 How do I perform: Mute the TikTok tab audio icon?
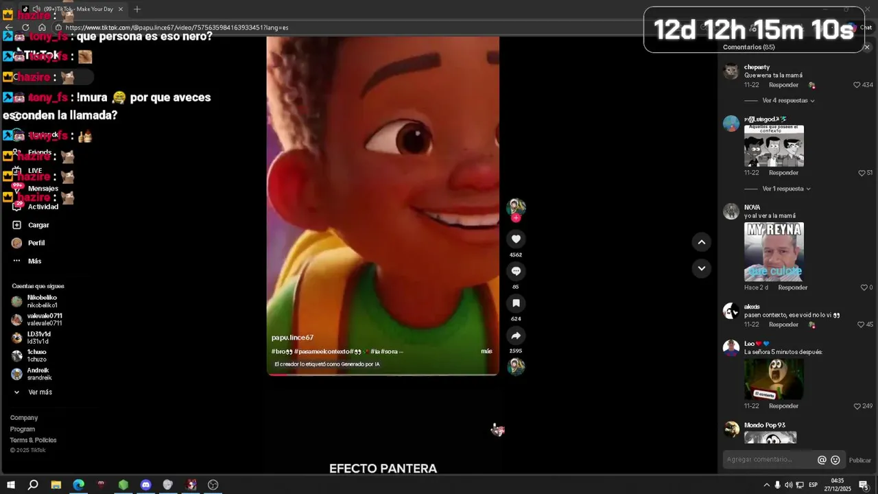pyautogui.click(x=36, y=9)
